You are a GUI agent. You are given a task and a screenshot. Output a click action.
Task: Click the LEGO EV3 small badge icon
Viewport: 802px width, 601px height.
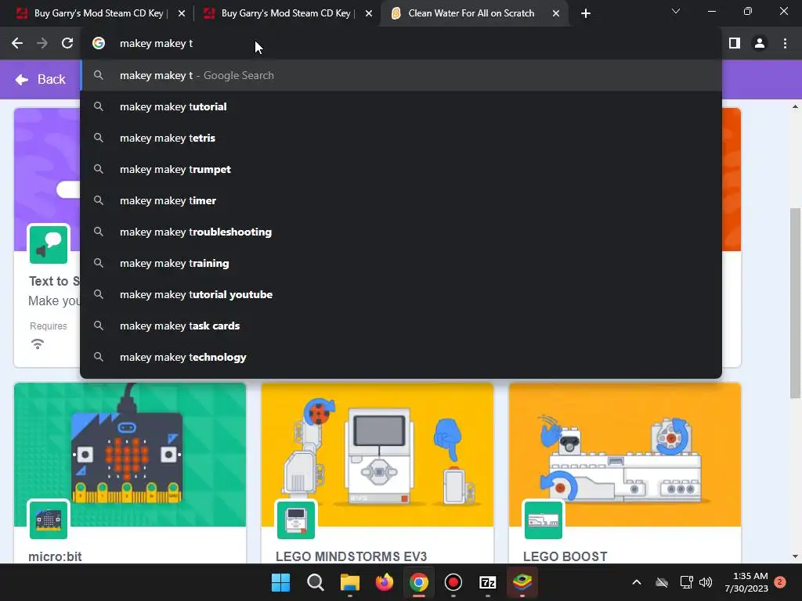point(296,520)
